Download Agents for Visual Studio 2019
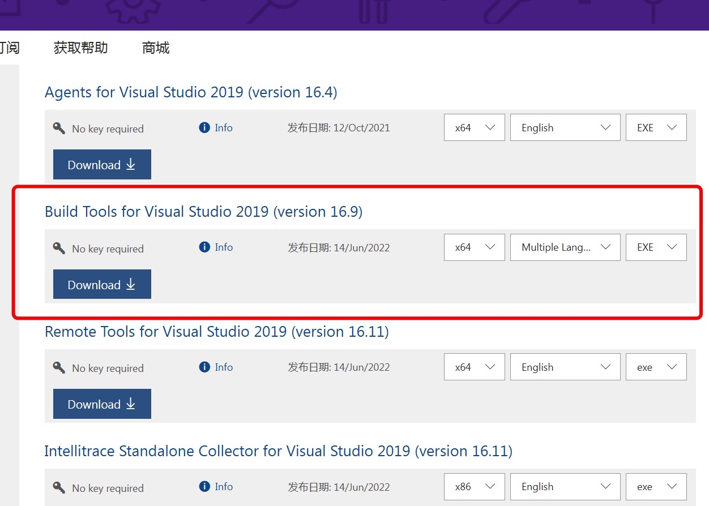 [102, 165]
